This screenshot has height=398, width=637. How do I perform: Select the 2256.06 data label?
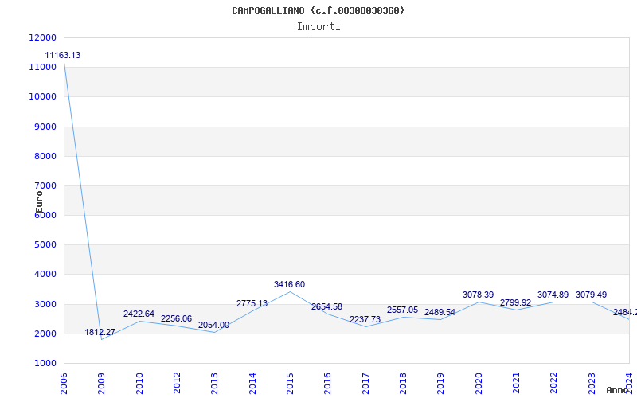point(176,319)
